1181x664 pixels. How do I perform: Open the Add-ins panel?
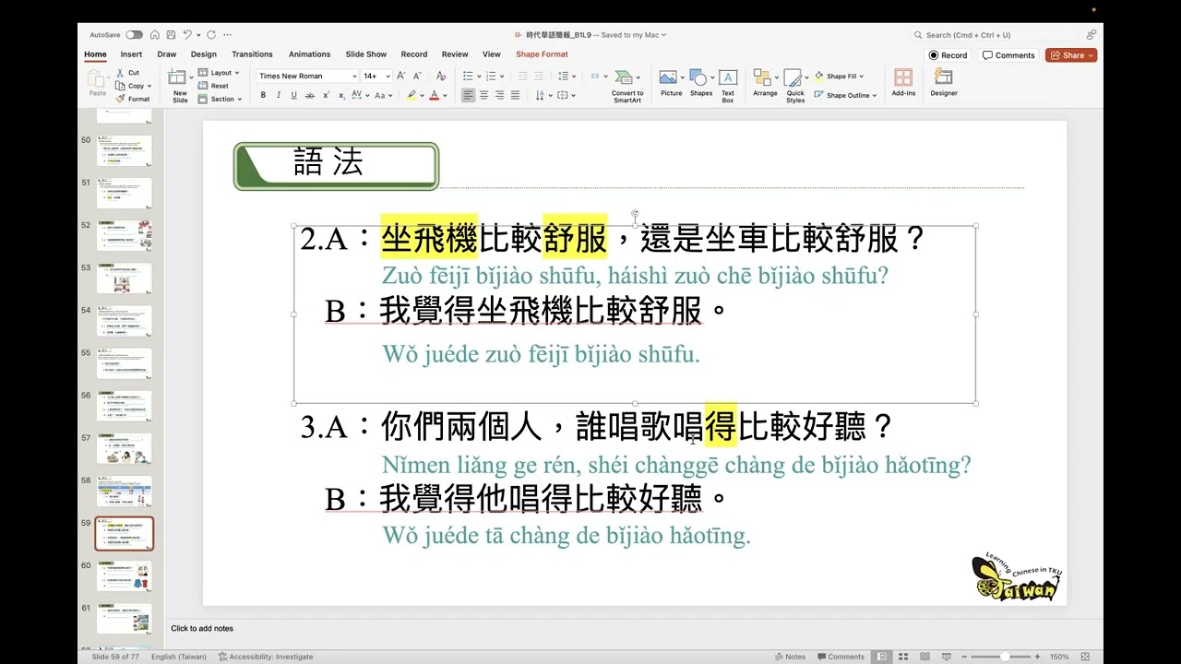point(903,83)
